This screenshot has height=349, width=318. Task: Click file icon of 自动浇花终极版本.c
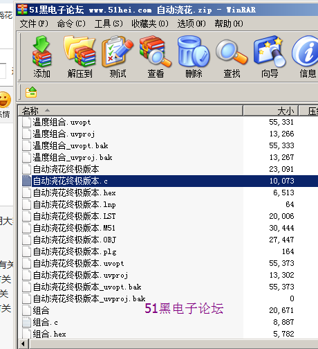pos(26,181)
